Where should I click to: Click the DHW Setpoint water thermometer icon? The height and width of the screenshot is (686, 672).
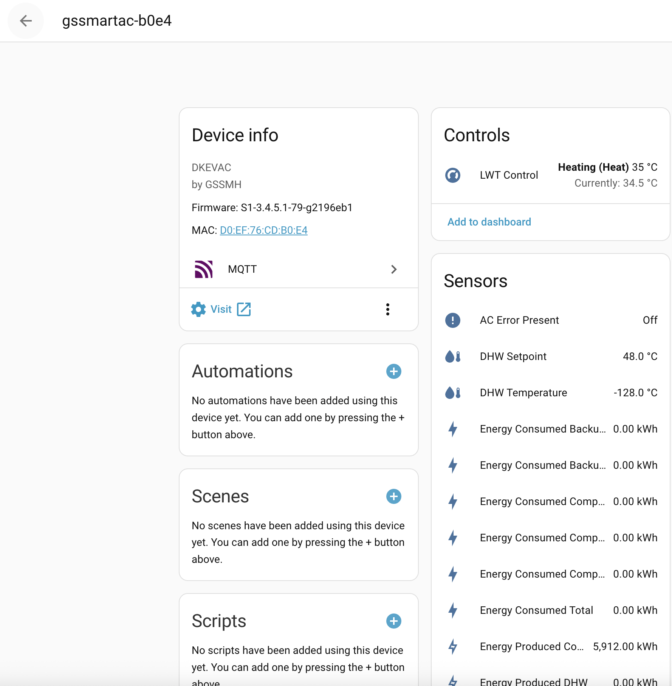453,357
